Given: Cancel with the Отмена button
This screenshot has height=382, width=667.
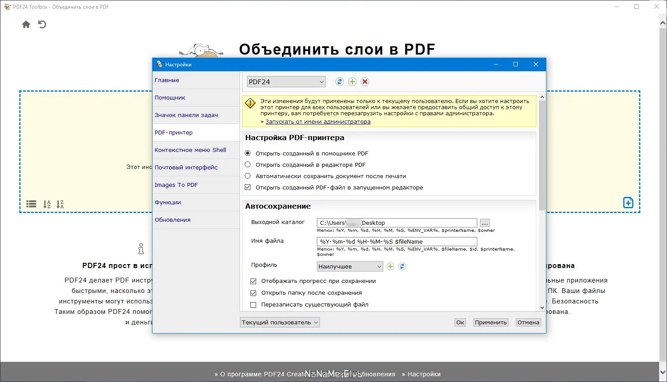Looking at the screenshot, I should click(x=528, y=322).
